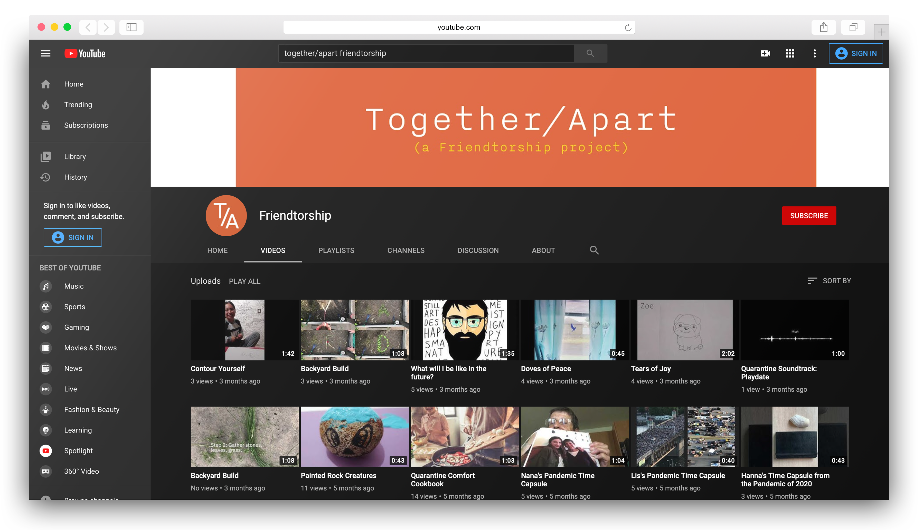Open Hanna's Time Capsule thumbnail

tap(795, 437)
